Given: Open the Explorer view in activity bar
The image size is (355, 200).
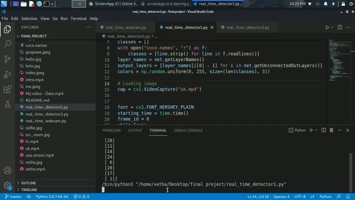Looking at the screenshot, I should tap(7, 29).
